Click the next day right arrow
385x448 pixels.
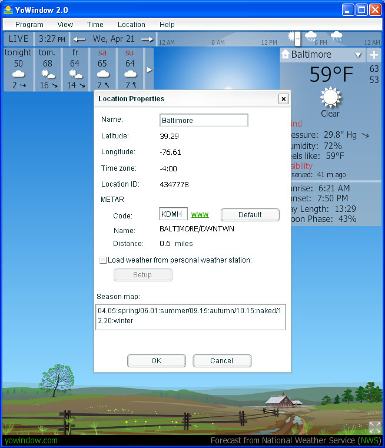[147, 39]
